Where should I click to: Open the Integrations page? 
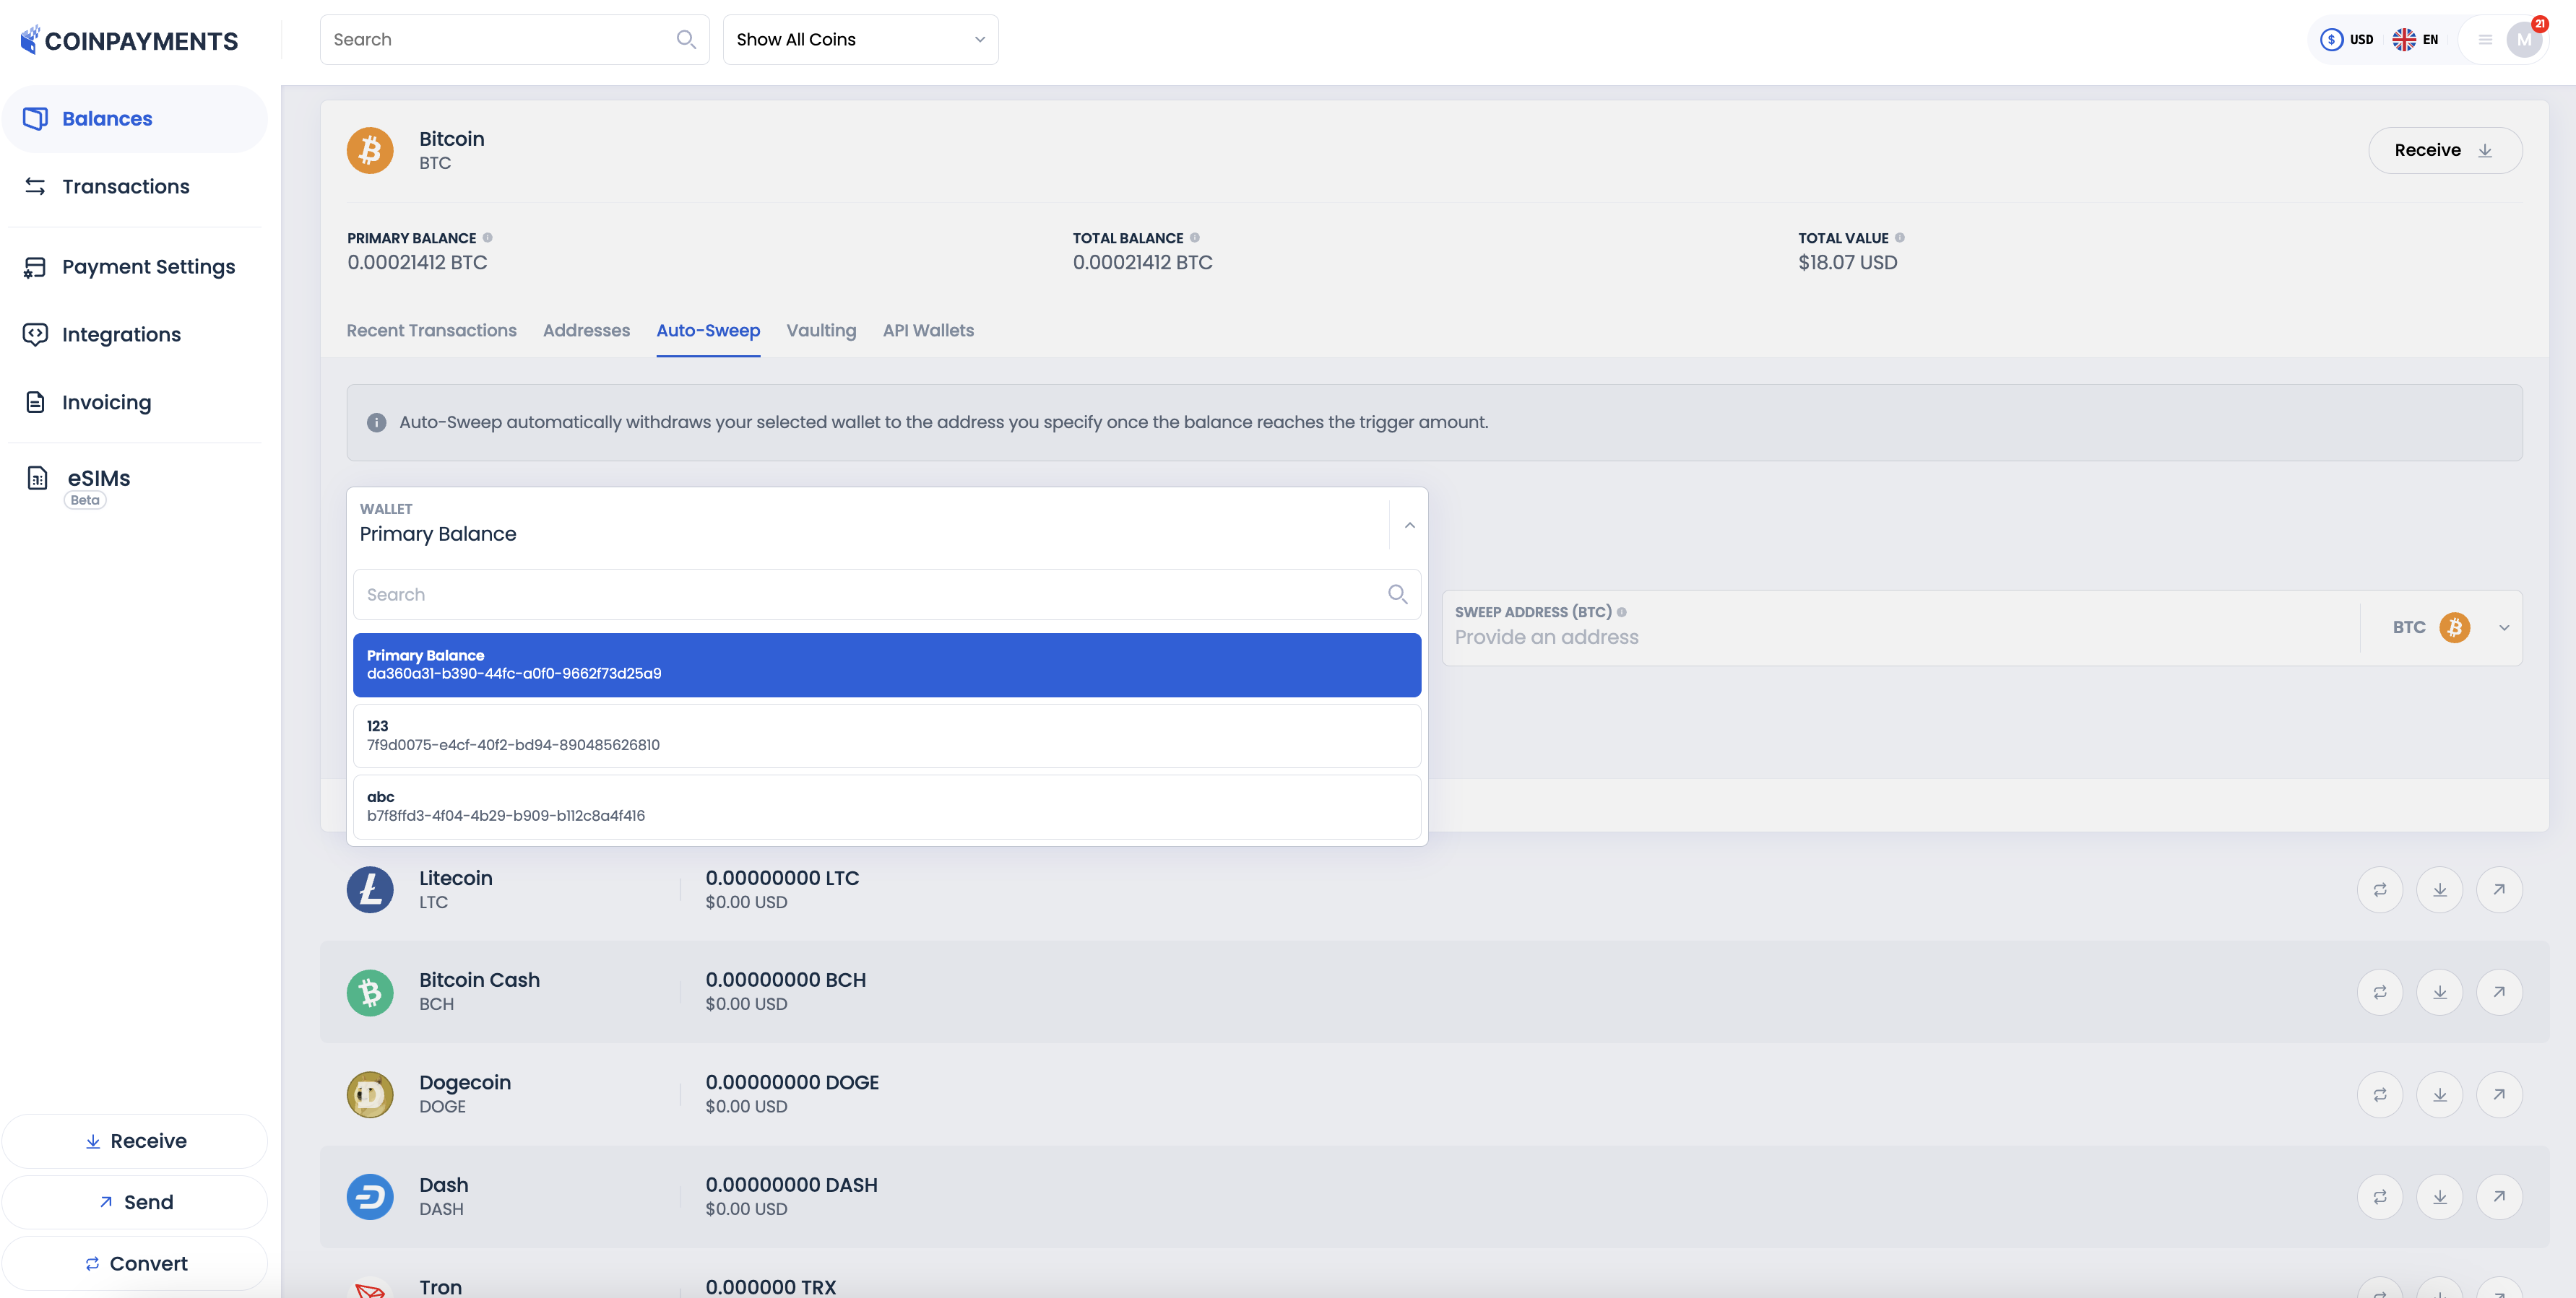click(x=122, y=334)
